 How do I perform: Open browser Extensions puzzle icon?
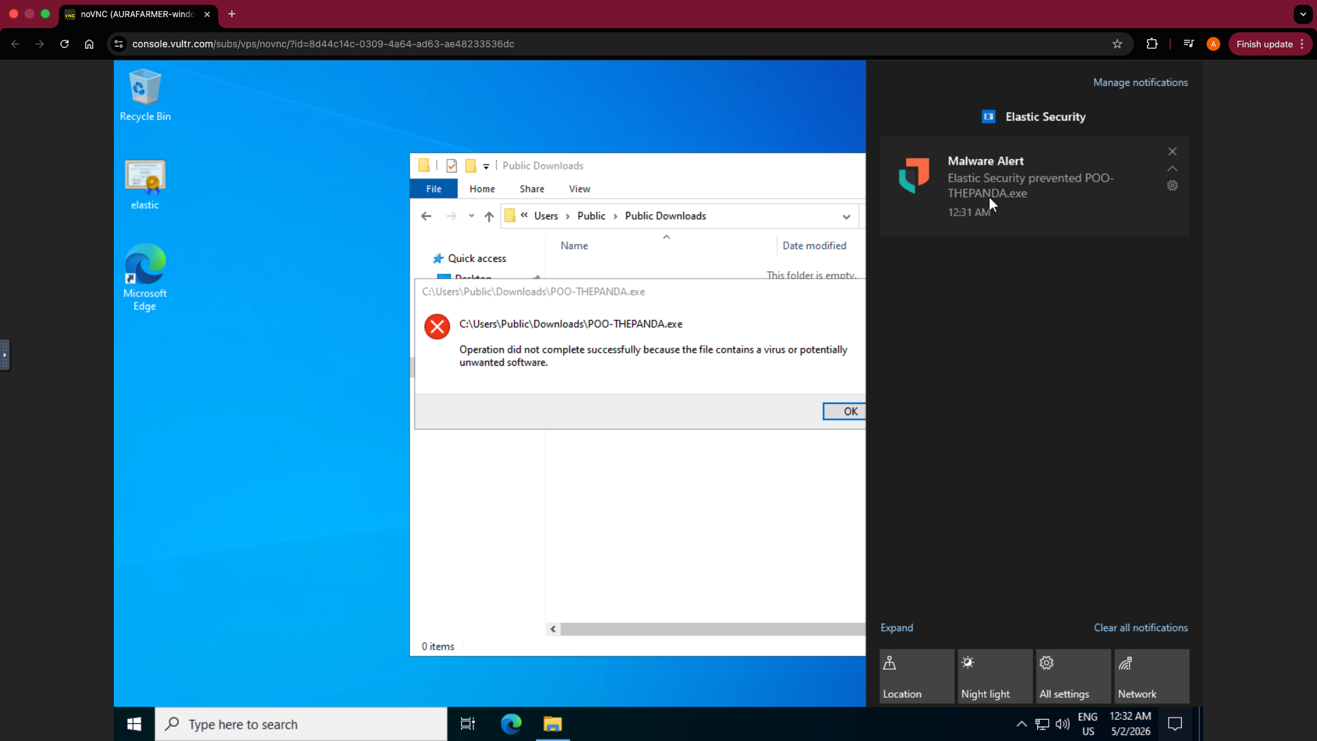coord(1152,44)
